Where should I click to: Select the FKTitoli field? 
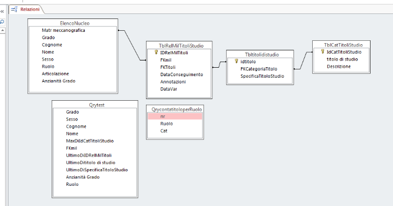[168, 67]
